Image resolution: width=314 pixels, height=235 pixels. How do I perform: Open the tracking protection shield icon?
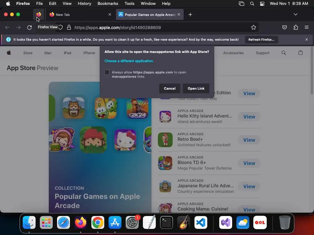pyautogui.click(x=60, y=27)
